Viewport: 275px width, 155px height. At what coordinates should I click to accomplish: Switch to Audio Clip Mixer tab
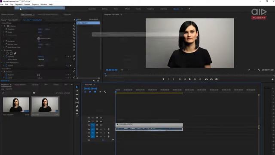coord(48,14)
